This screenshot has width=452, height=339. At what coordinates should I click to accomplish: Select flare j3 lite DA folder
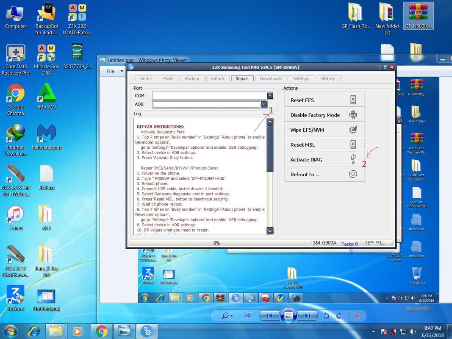47,261
